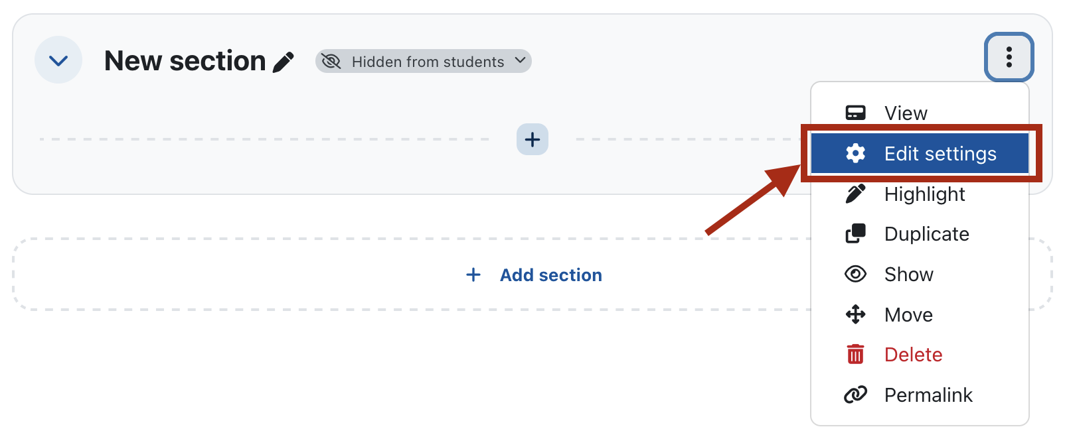The height and width of the screenshot is (427, 1069).
Task: Click the Show eye icon in menu
Action: click(x=855, y=274)
